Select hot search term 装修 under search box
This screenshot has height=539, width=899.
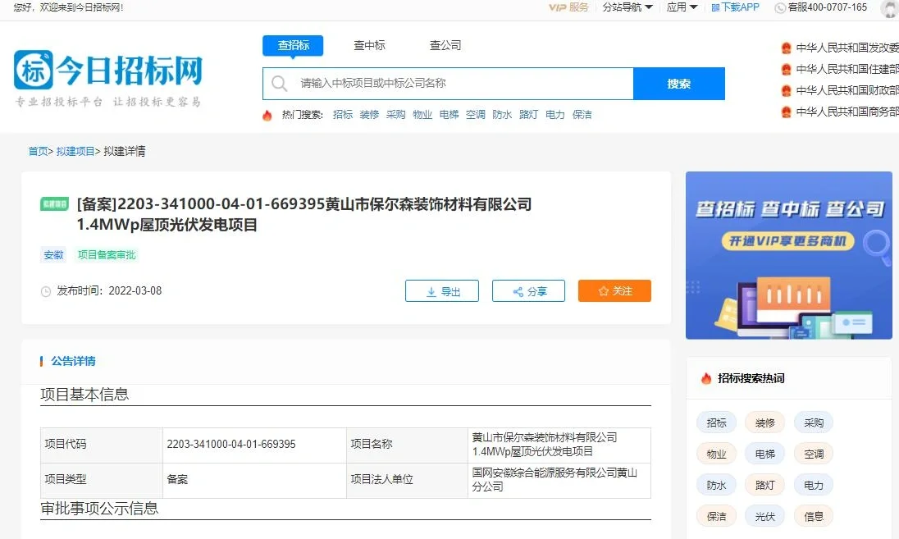click(369, 115)
